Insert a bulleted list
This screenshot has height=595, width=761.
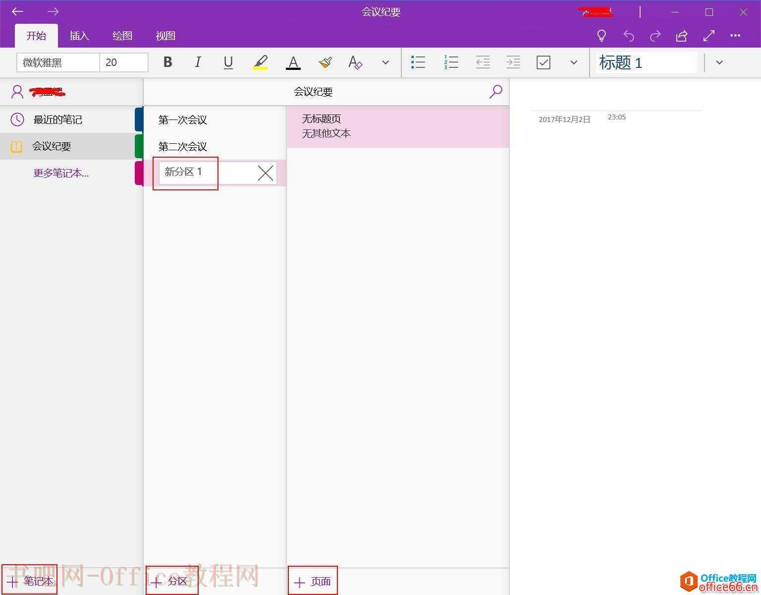[418, 62]
